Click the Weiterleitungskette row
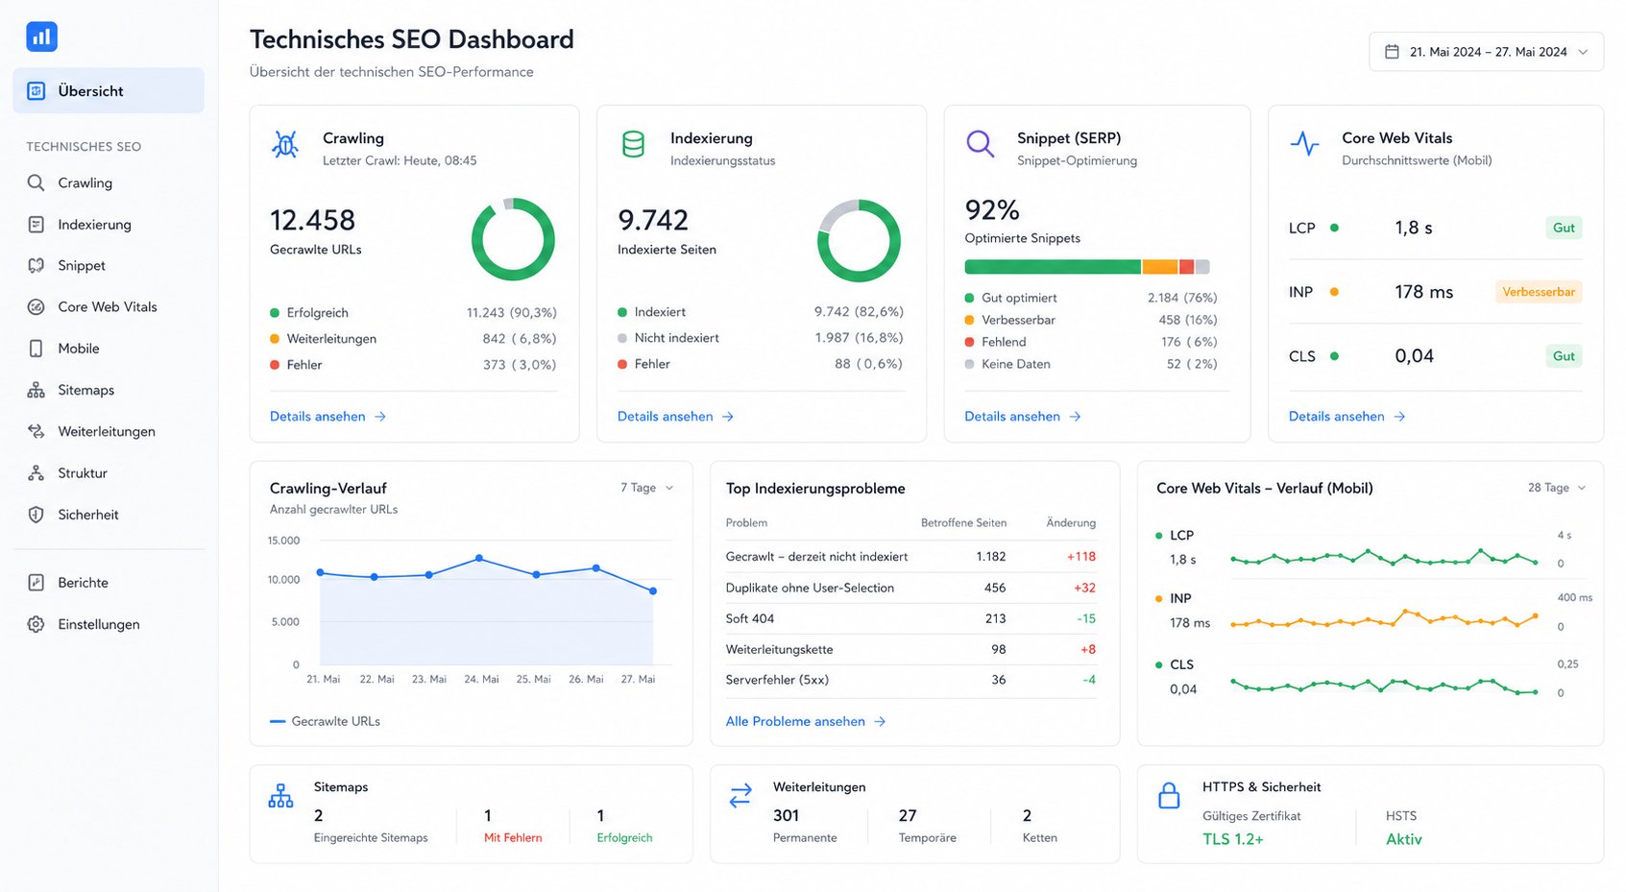This screenshot has height=892, width=1626. [x=910, y=649]
